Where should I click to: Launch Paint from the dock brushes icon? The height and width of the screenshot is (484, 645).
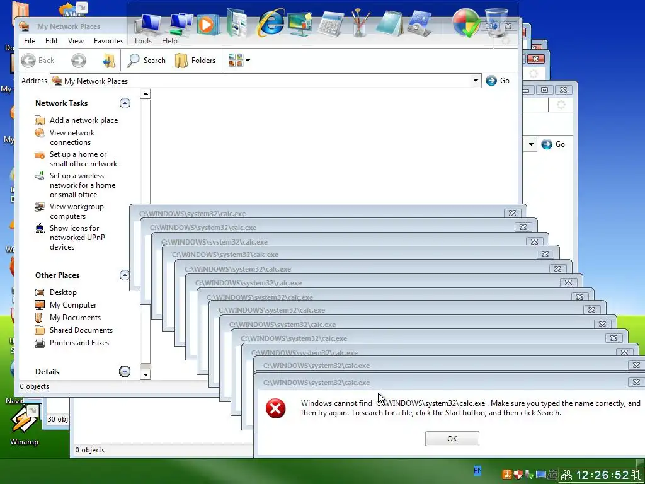pos(360,23)
